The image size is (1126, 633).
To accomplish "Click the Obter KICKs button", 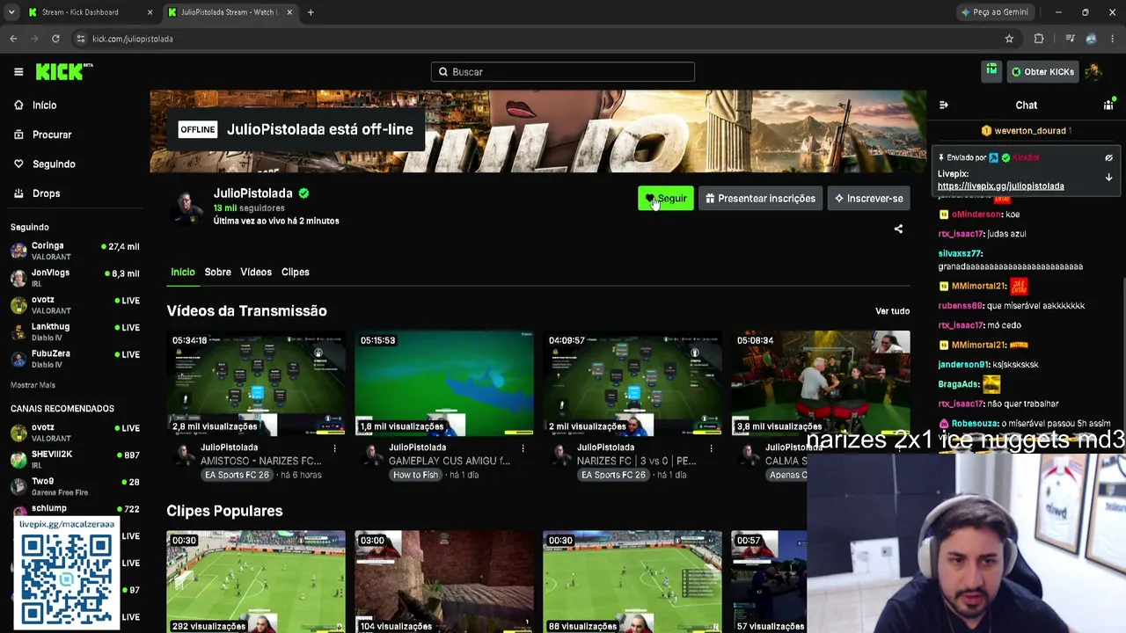I will coord(1042,72).
